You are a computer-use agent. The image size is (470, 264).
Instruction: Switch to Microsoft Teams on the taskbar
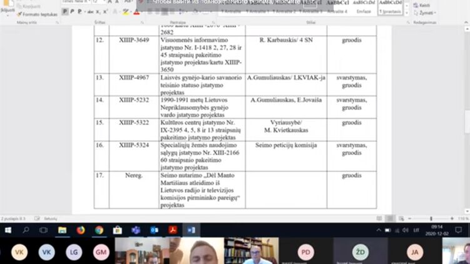[136, 230]
